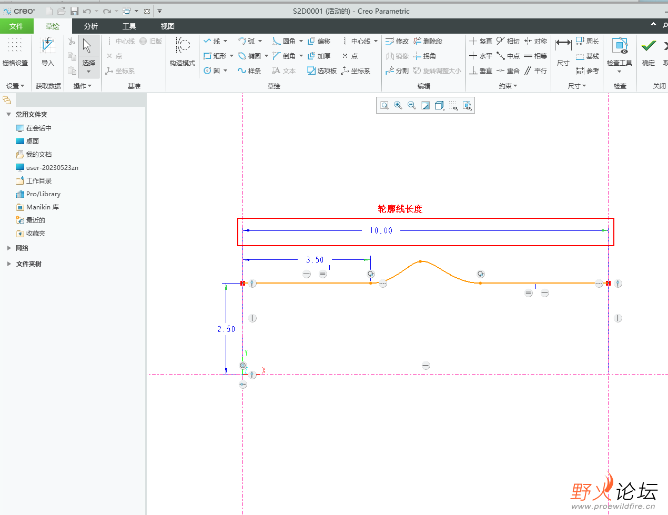The image size is (668, 515).
Task: Click the Undo arrow in quick access toolbar
Action: pyautogui.click(x=87, y=11)
